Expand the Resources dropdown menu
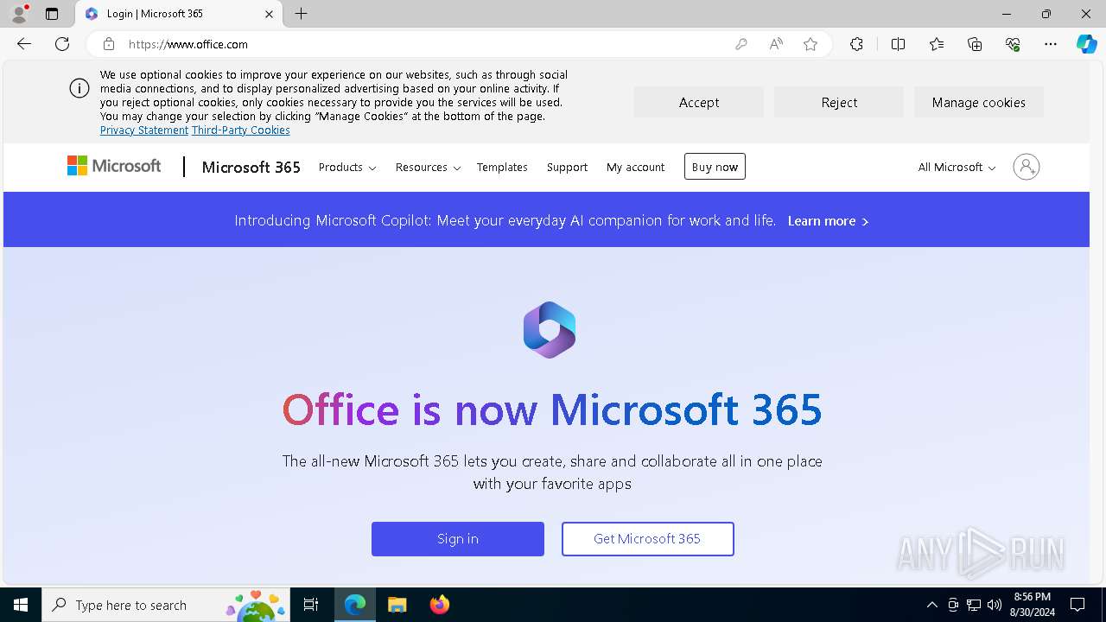 (428, 167)
